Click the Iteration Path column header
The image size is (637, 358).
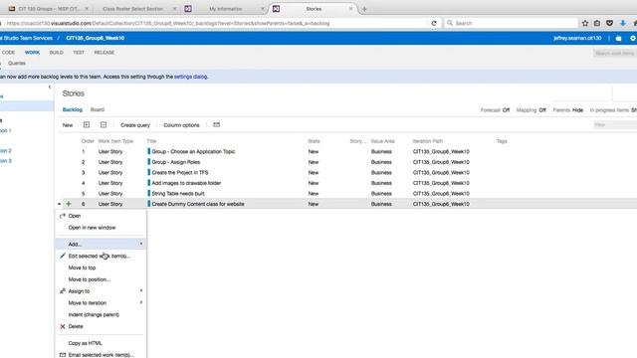pos(427,141)
